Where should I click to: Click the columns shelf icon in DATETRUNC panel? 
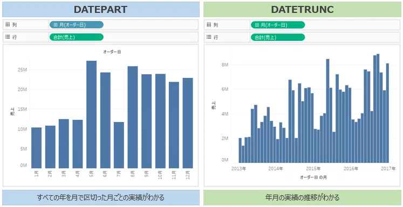pos(209,25)
